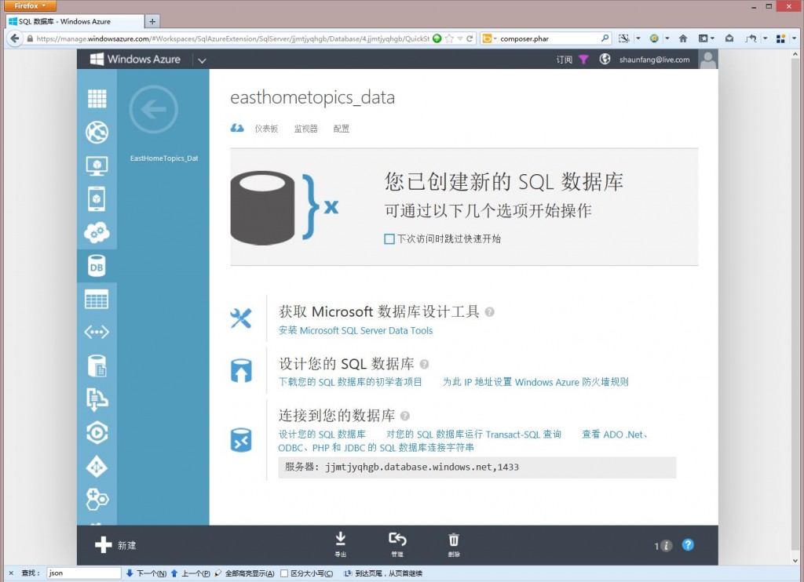Screen dimensions: 804x582
Task: Enable 下次访问时跳过快速开始 checkbox
Action: point(388,238)
